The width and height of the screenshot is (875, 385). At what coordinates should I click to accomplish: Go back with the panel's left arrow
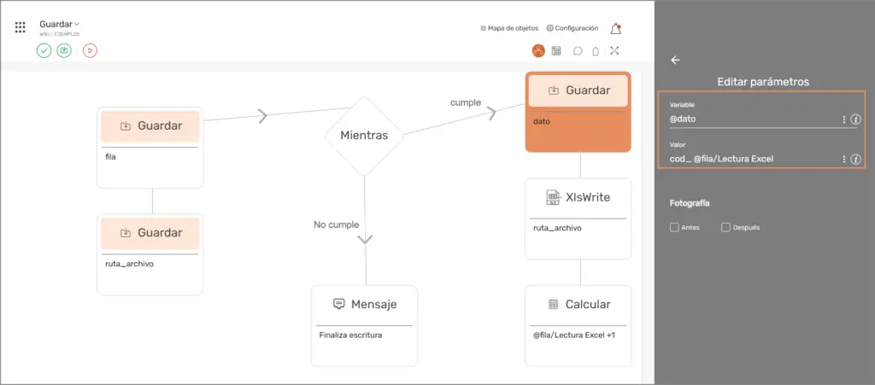tap(675, 61)
